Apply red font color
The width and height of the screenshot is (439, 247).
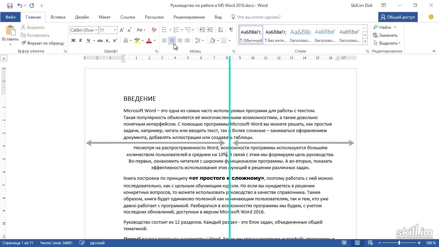tap(149, 40)
